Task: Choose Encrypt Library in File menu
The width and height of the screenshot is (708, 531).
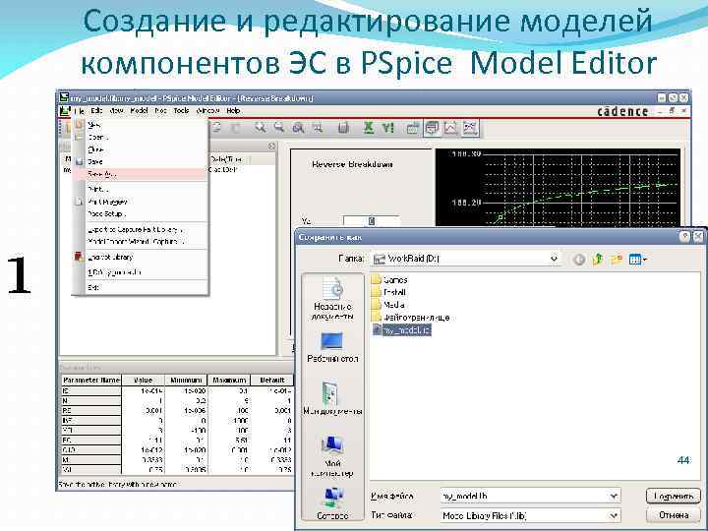Action: click(x=141, y=257)
